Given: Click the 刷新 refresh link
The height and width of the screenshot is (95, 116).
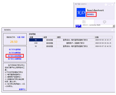Looking at the screenshot, I should pyautogui.click(x=23, y=37).
